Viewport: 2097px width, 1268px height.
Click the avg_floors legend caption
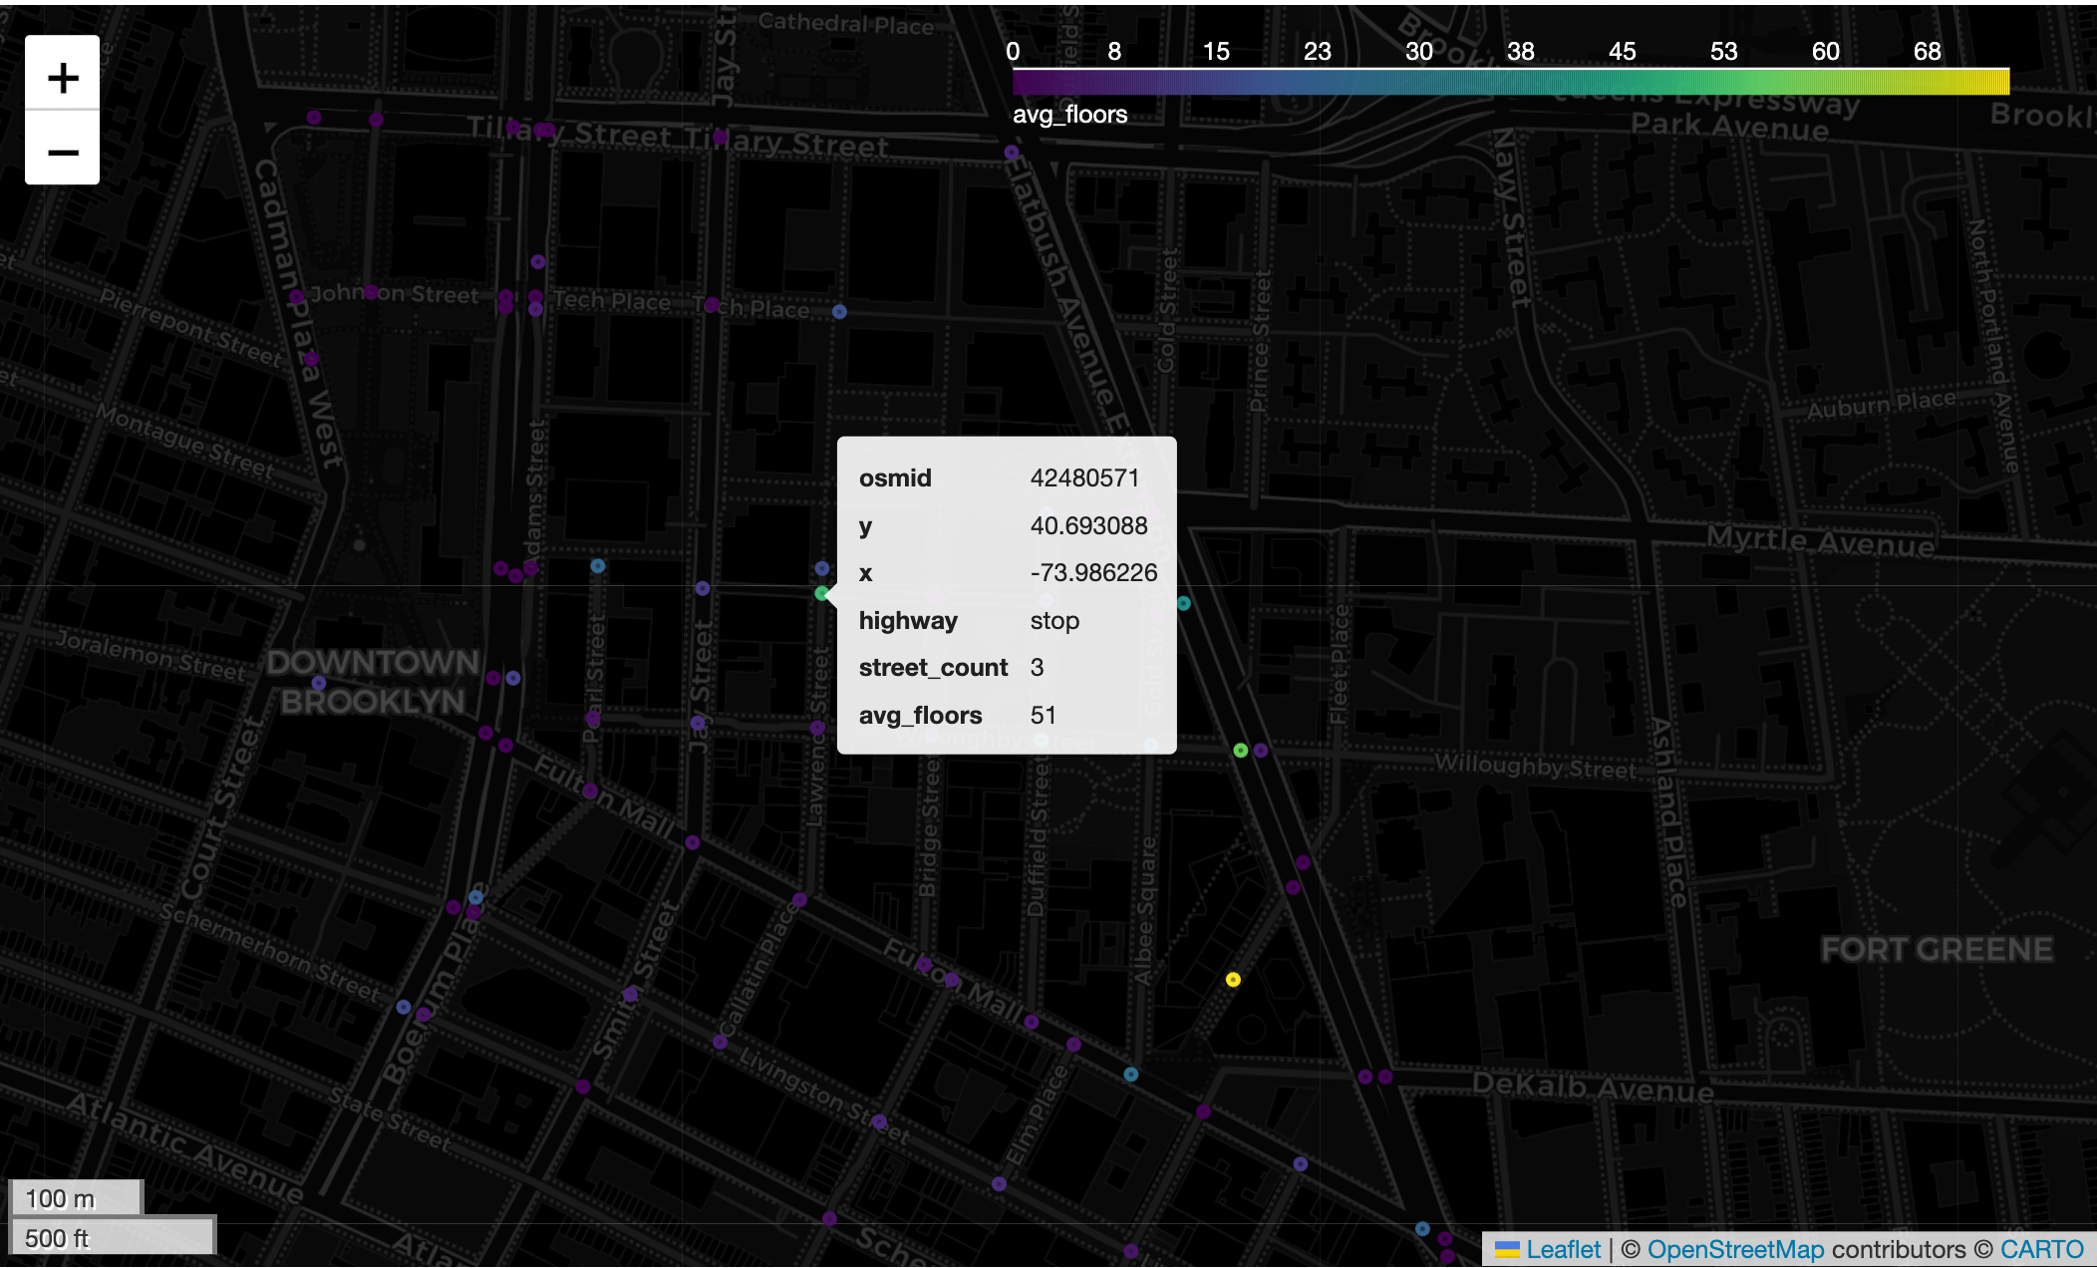(x=1069, y=115)
